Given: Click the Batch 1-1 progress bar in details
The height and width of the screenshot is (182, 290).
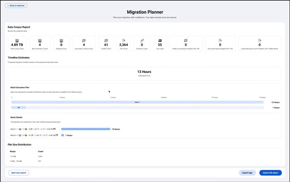Looking at the screenshot, I should tap(86, 129).
